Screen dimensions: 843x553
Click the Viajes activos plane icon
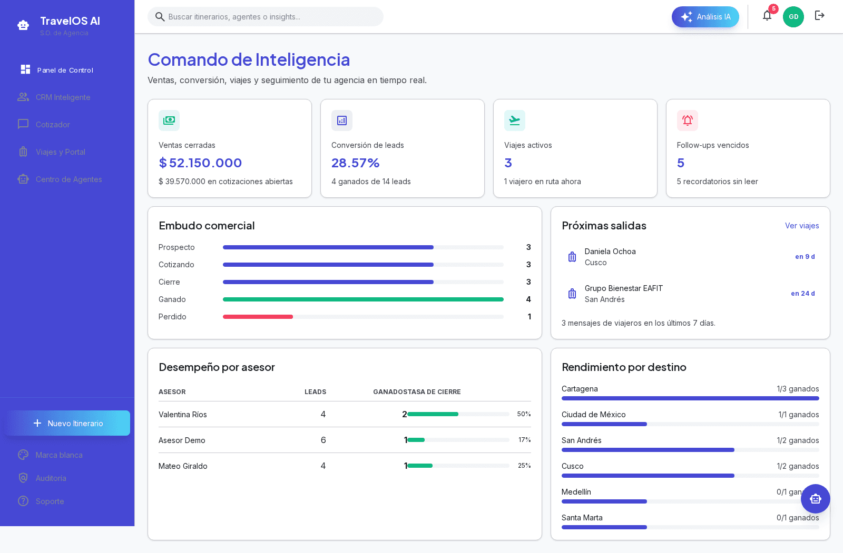click(515, 120)
